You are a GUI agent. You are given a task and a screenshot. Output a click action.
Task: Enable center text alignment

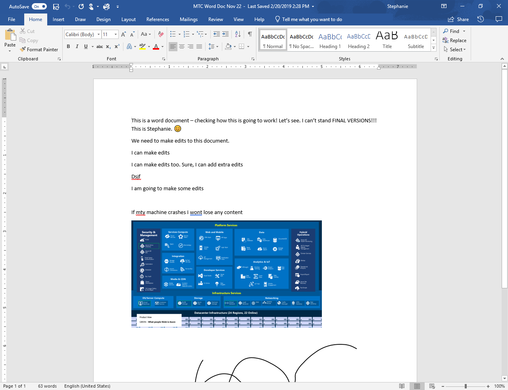[x=182, y=46]
